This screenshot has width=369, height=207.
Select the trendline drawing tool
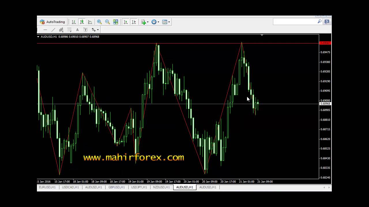[x=53, y=30]
